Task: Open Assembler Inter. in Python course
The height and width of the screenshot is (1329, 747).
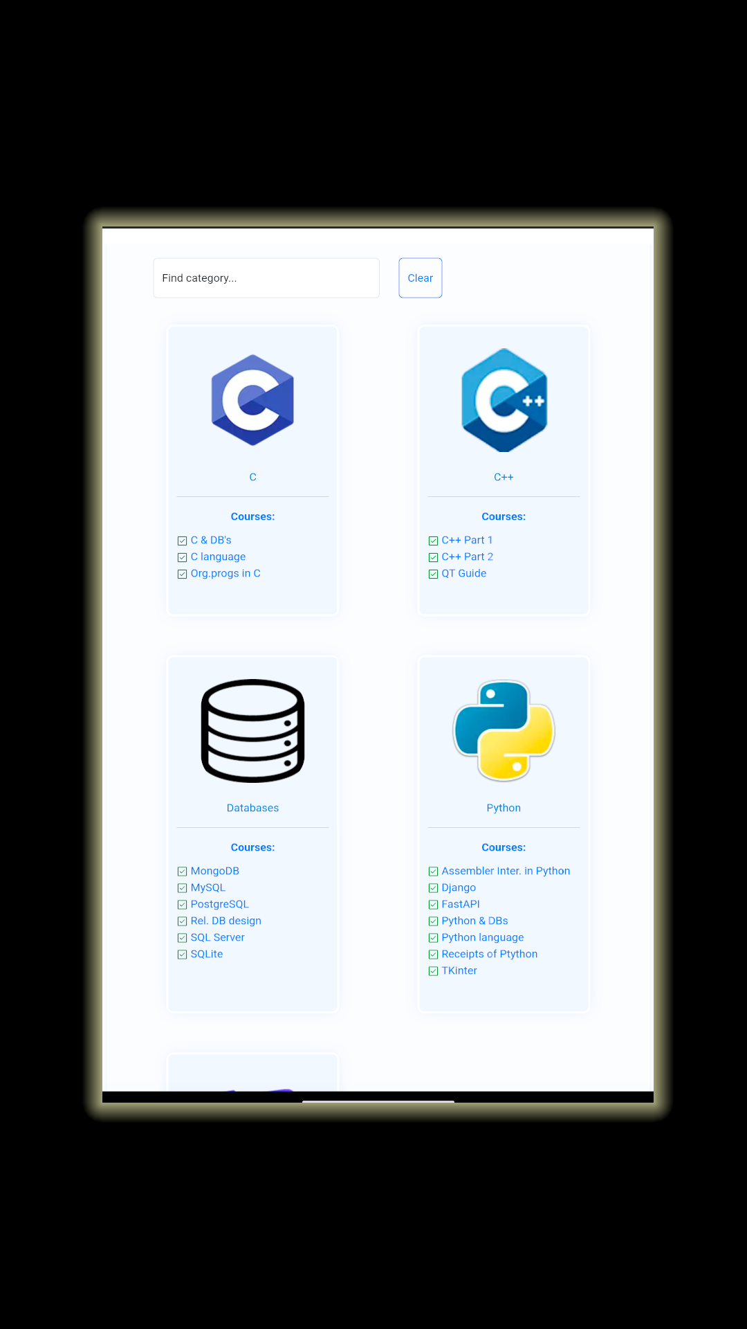Action: [x=506, y=871]
